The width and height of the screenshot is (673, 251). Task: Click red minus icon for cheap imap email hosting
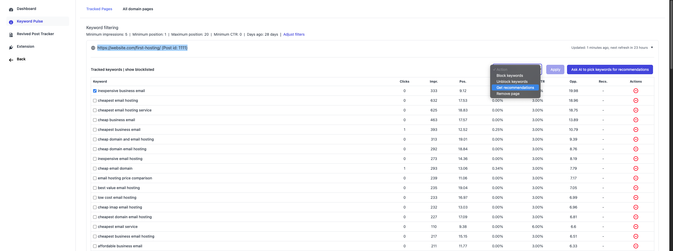[636, 207]
